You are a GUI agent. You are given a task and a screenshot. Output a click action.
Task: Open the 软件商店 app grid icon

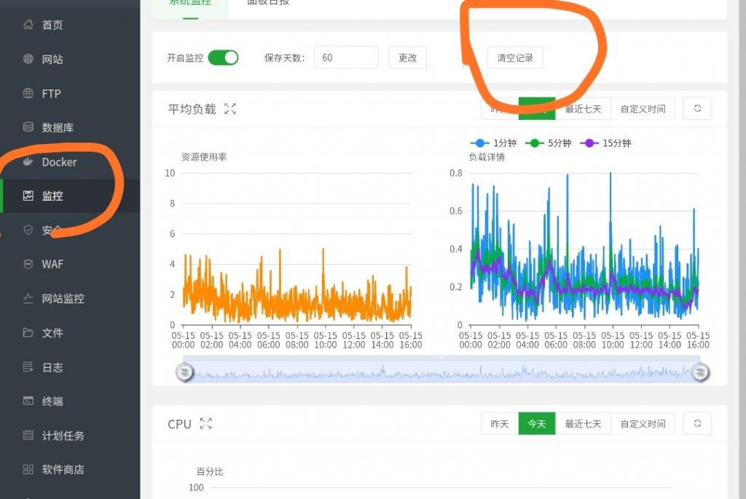pyautogui.click(x=28, y=469)
